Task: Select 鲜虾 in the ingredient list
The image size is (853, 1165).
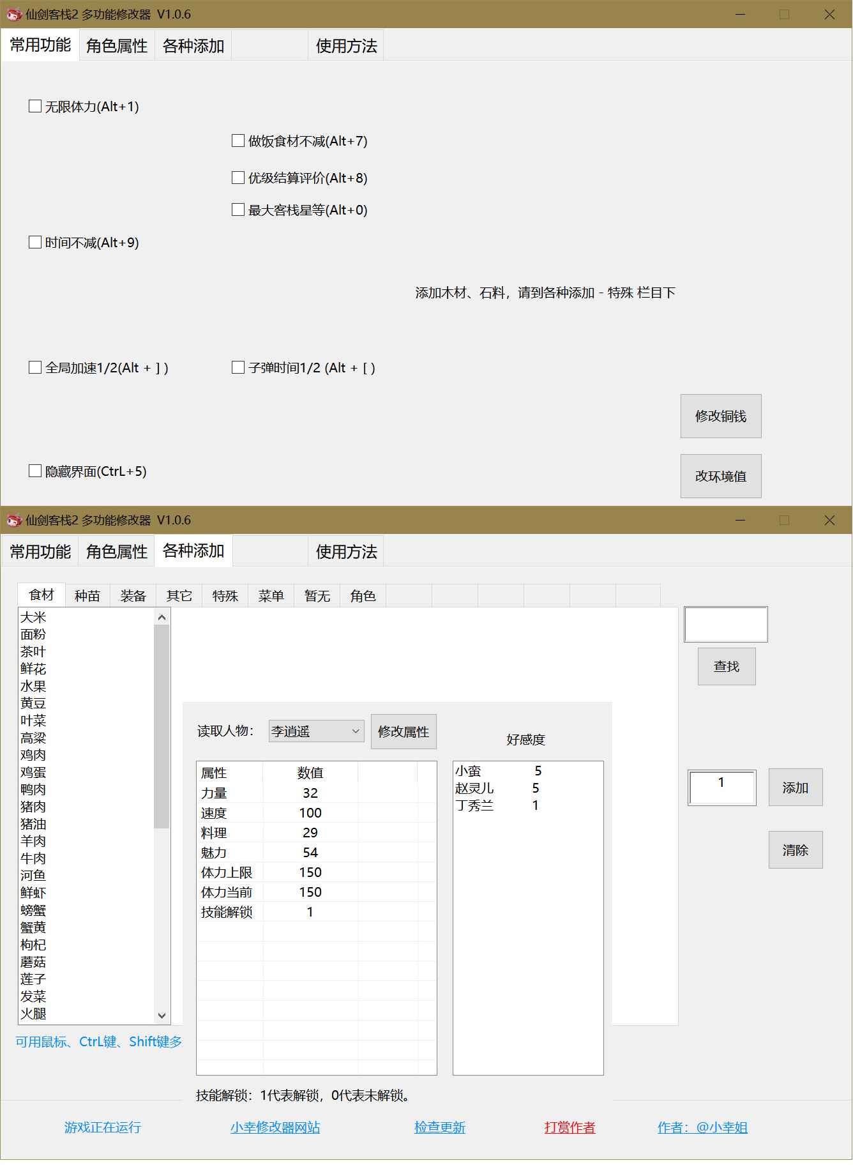Action: pyautogui.click(x=33, y=893)
